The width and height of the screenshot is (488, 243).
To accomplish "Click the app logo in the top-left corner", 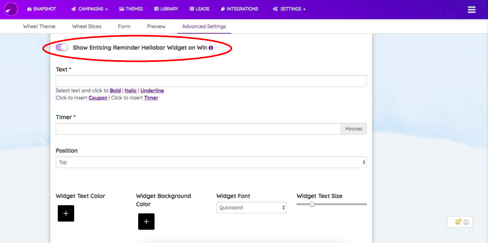I will tap(11, 9).
